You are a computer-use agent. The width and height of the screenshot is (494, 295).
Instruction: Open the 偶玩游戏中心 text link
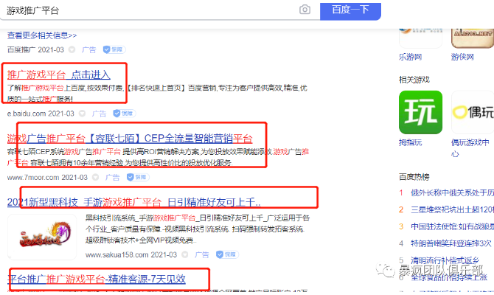point(470,147)
